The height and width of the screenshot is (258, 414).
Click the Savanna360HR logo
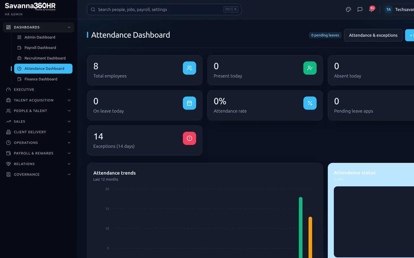coord(30,6)
